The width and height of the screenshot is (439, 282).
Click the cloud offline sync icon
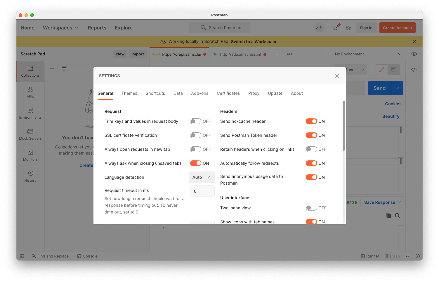coord(319,28)
